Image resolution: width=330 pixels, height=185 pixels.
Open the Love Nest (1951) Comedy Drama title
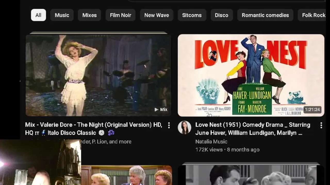[x=253, y=129]
